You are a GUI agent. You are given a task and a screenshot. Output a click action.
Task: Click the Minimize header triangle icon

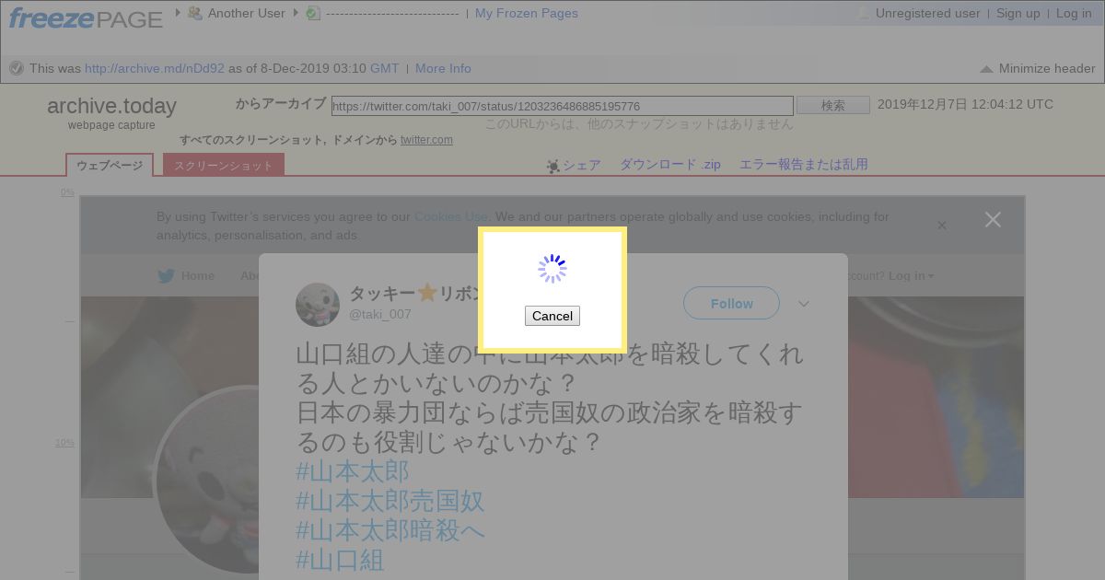986,69
